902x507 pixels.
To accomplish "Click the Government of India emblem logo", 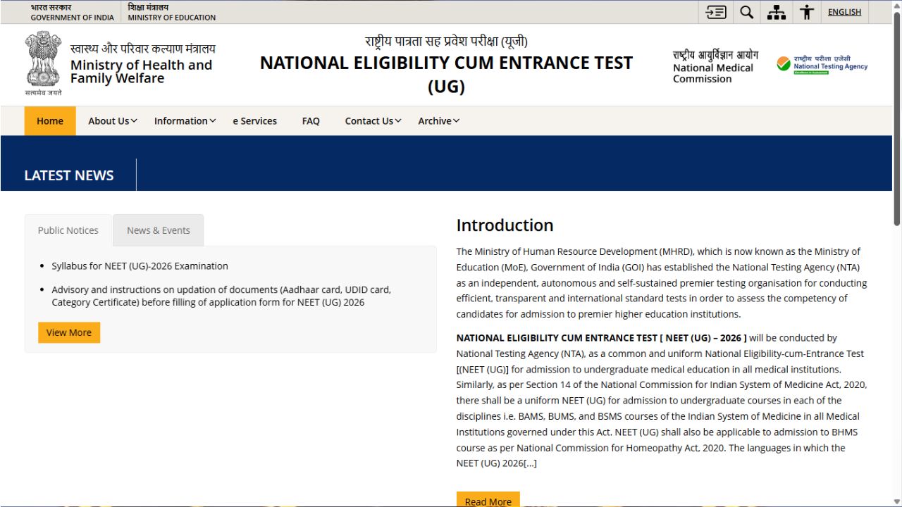I will pyautogui.click(x=44, y=62).
